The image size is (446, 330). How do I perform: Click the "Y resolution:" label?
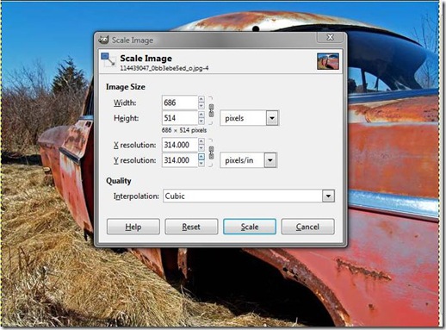coord(134,160)
